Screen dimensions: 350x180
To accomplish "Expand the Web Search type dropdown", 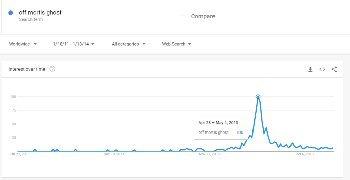I will [176, 44].
